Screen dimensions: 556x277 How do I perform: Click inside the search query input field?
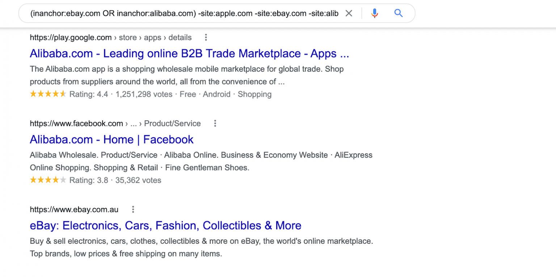[x=181, y=13]
